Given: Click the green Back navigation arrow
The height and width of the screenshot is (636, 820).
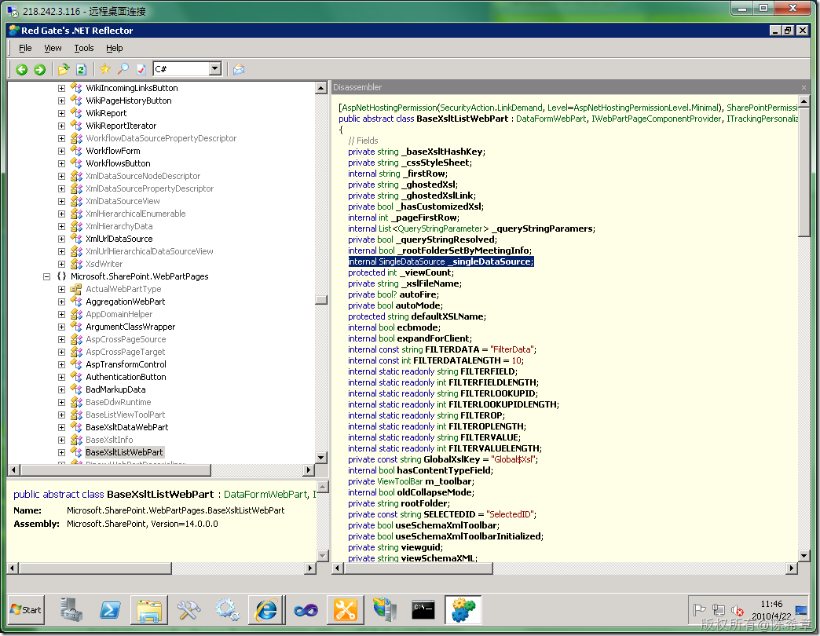Looking at the screenshot, I should click(21, 69).
